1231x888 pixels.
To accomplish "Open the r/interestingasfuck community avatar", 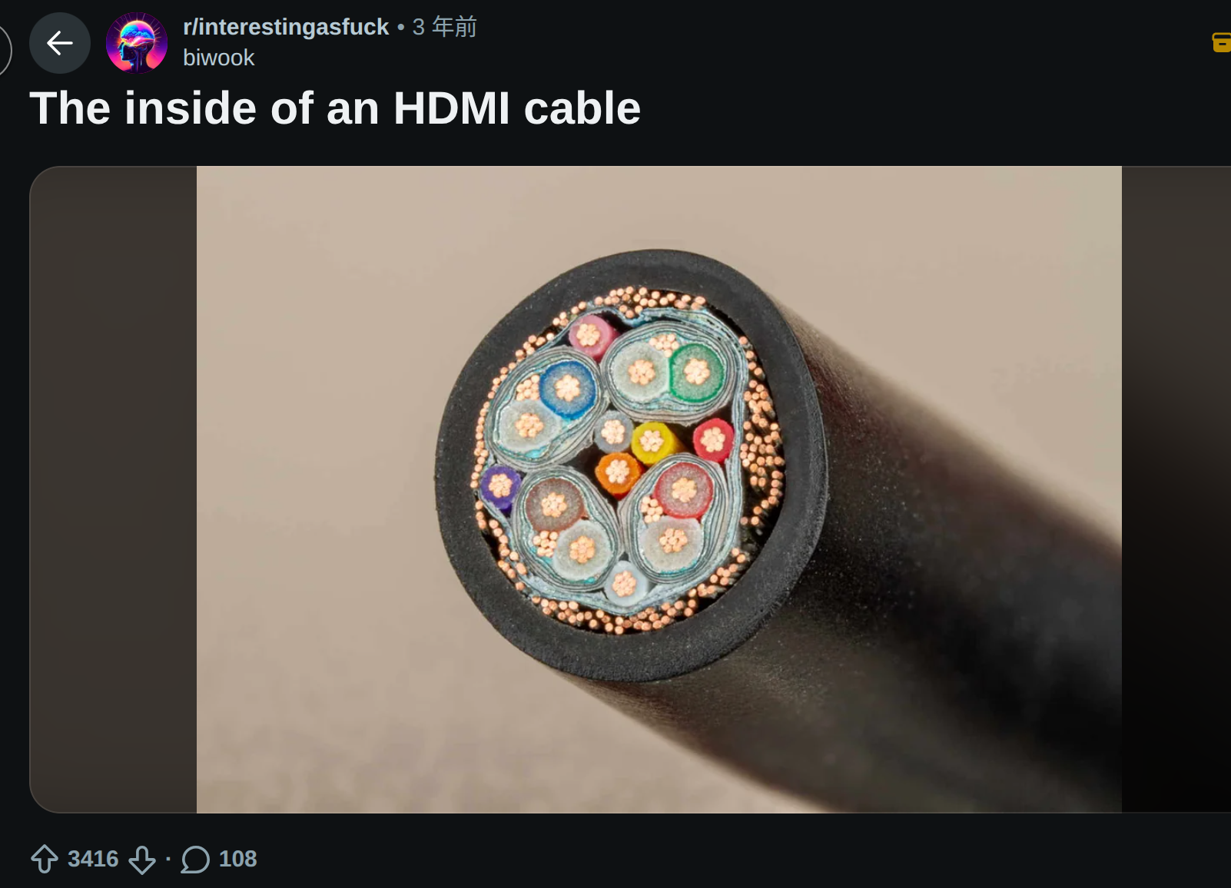I will 137,43.
